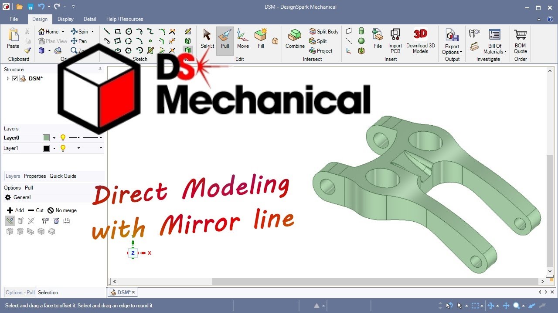
Task: Choose the Move tool
Action: pos(243,39)
